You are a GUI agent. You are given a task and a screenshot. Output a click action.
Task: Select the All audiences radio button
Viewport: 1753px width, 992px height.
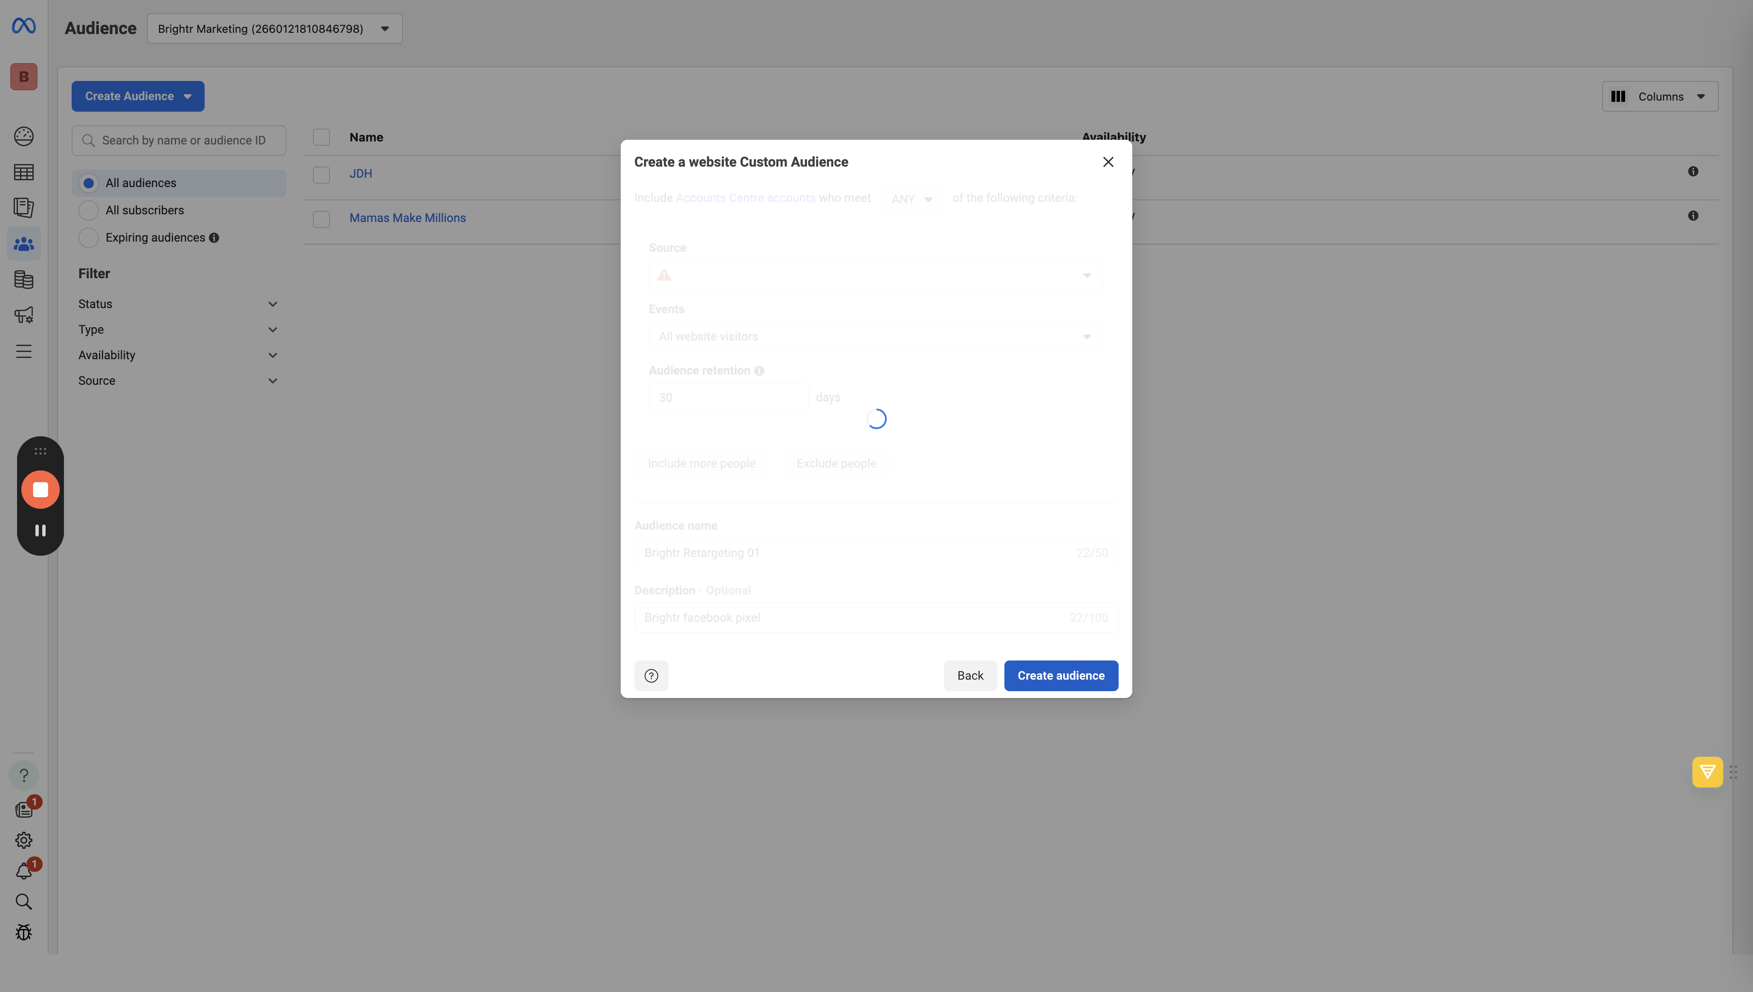click(89, 183)
